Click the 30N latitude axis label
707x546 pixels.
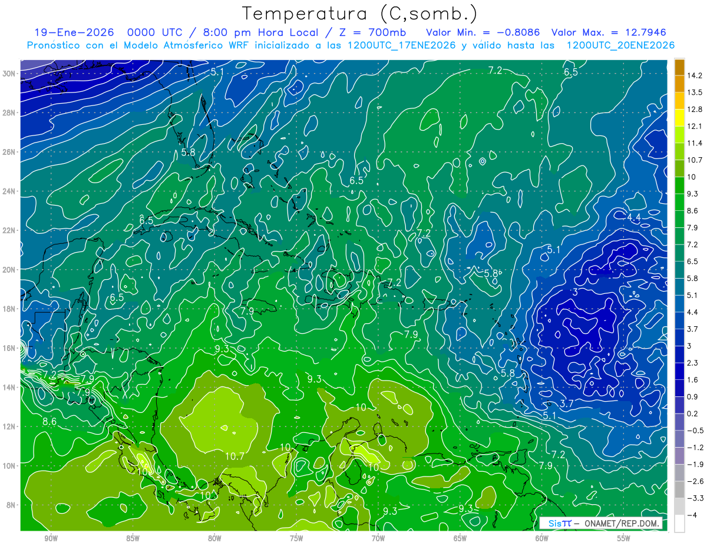pos(10,74)
